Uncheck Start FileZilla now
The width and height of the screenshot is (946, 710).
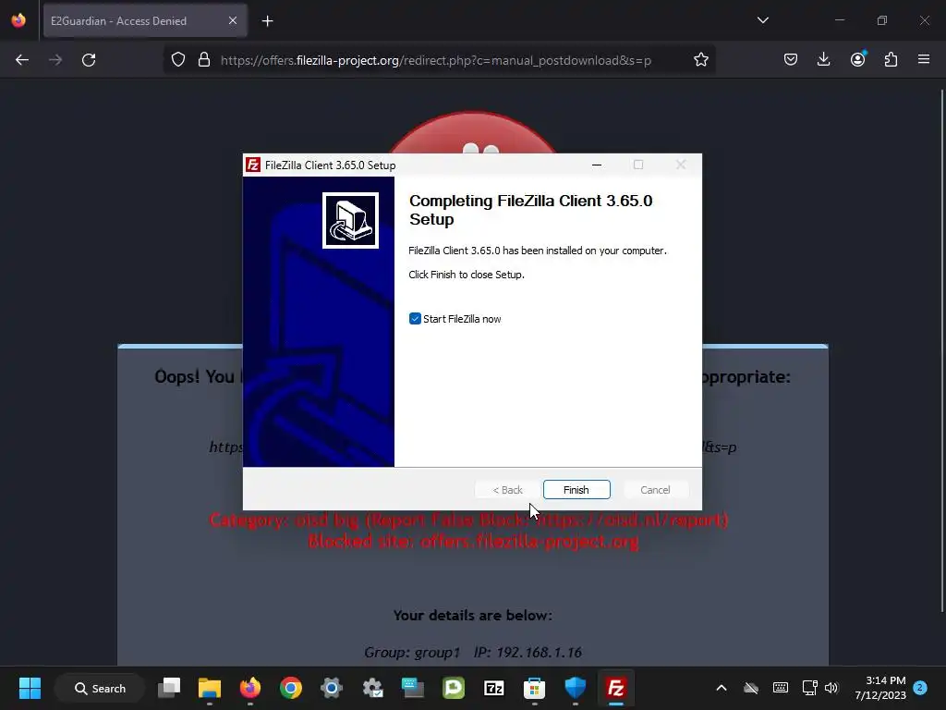pos(415,319)
